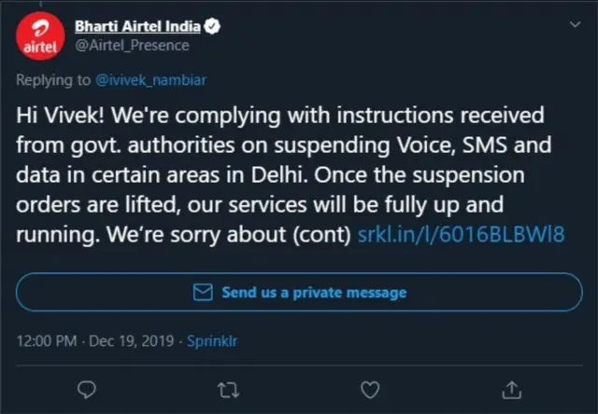Open the @Airtel_Presence handle

coord(132,45)
